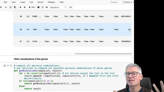Move selected cell down arrow
Screen dimensions: 164x92
pyautogui.click(x=25, y=7)
